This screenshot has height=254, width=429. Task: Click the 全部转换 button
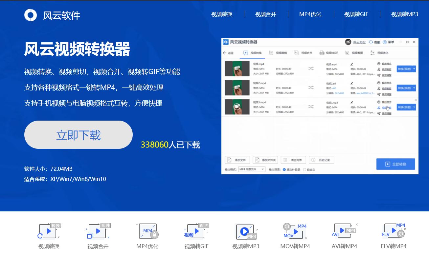pyautogui.click(x=395, y=164)
